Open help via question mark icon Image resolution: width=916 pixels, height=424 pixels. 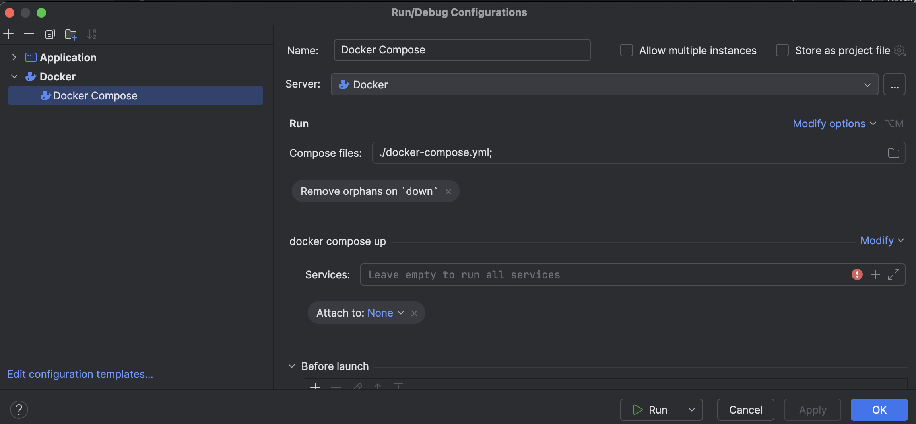19,409
